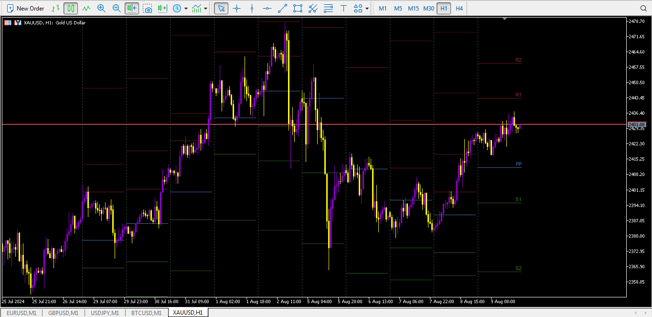
Task: Select the crosshair tool
Action: pos(236,8)
